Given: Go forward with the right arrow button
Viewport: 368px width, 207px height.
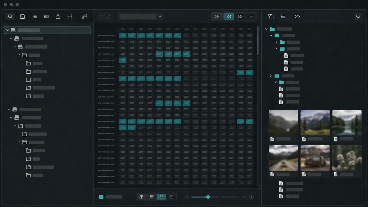Looking at the screenshot, I should pyautogui.click(x=109, y=17).
